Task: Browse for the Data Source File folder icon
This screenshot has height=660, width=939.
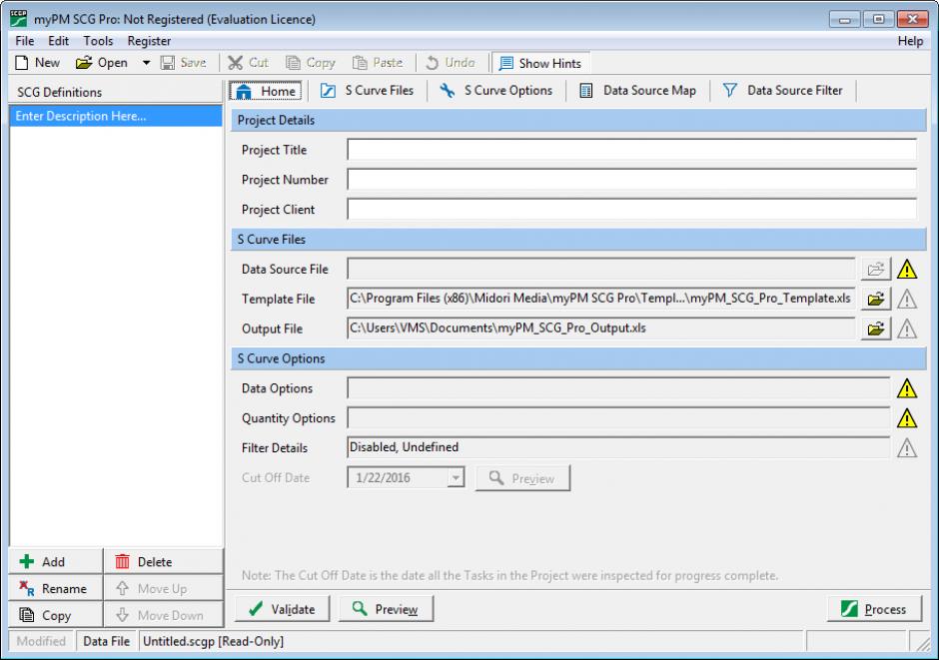Action: click(875, 269)
